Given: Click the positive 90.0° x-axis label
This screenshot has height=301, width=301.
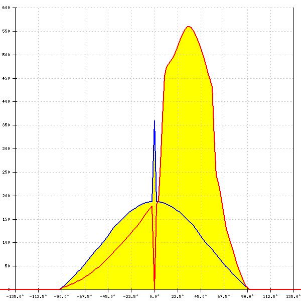Looking at the screenshot, I should (247, 296).
